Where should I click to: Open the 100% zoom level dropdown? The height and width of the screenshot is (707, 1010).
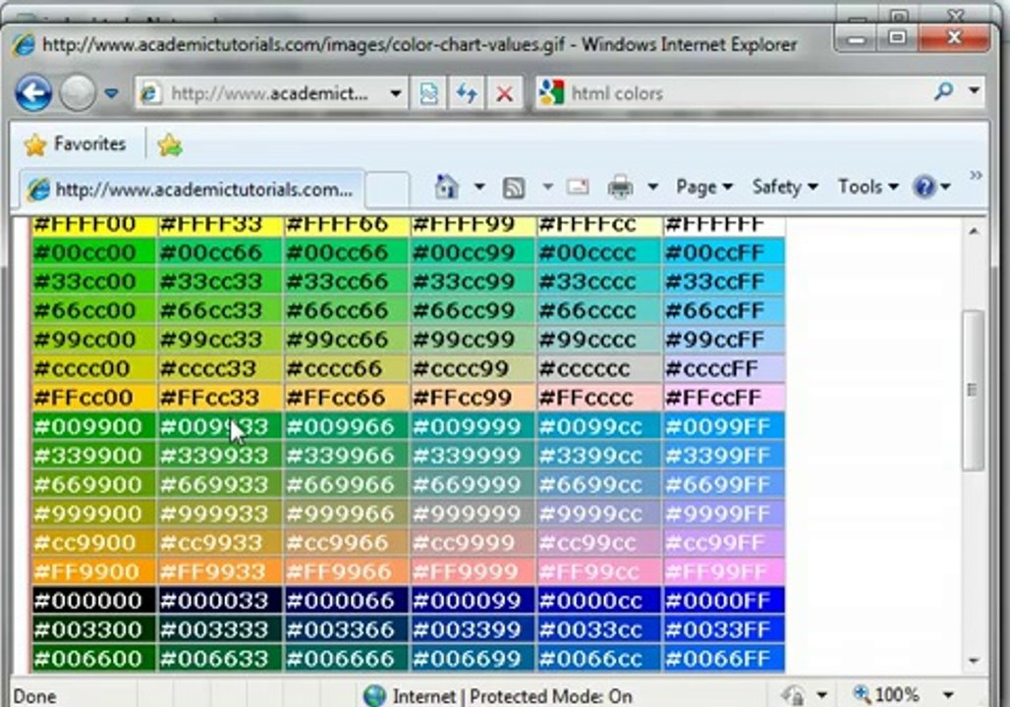[948, 695]
